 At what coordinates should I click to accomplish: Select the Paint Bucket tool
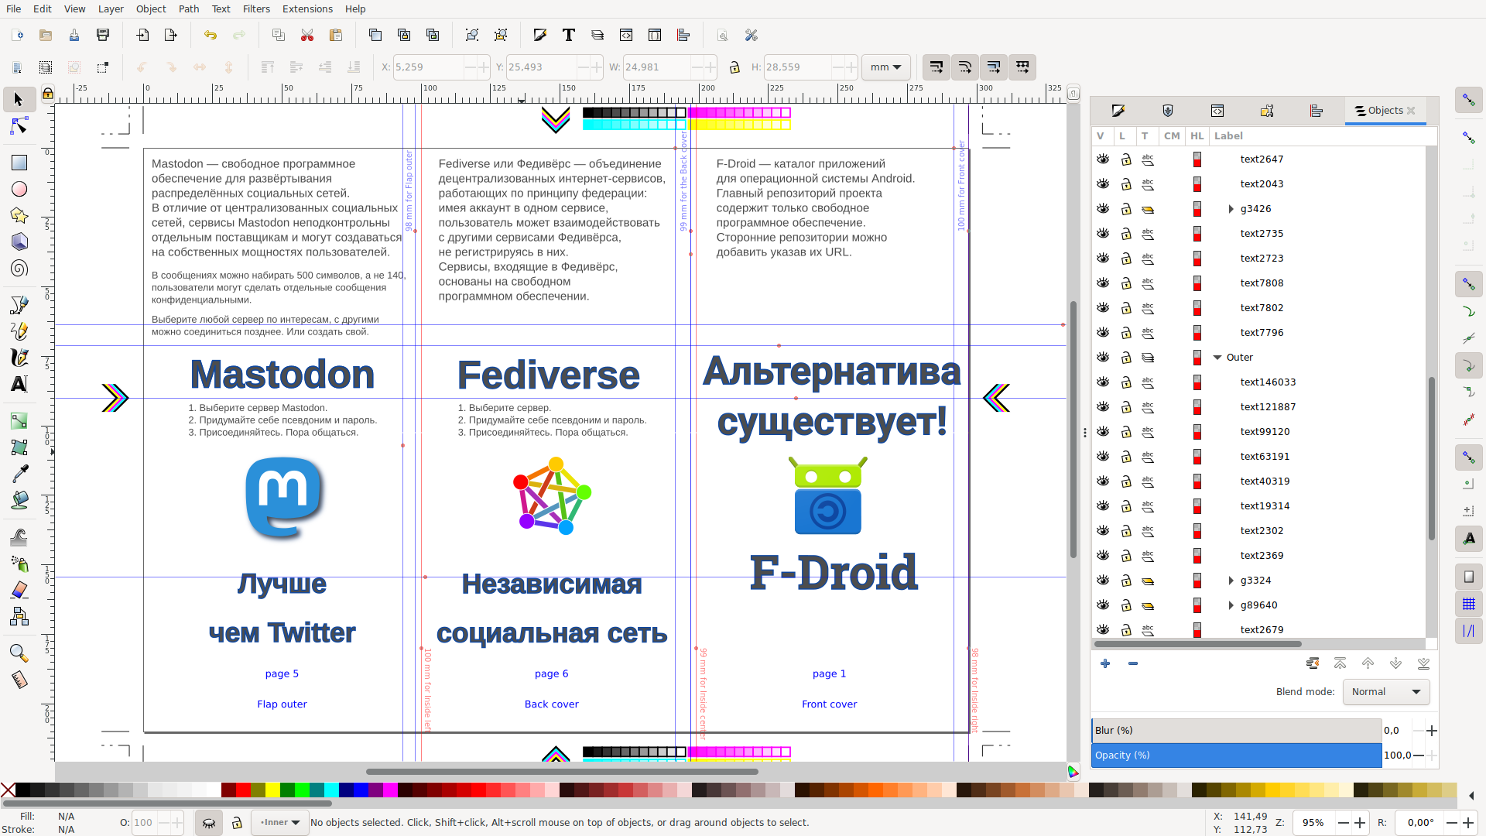coord(19,500)
